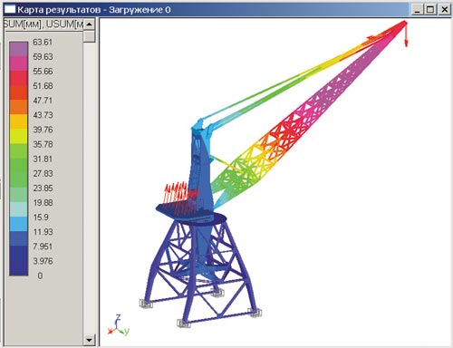The image size is (453, 348).
Task: Click the window system icon in title bar
Action: (x=10, y=9)
